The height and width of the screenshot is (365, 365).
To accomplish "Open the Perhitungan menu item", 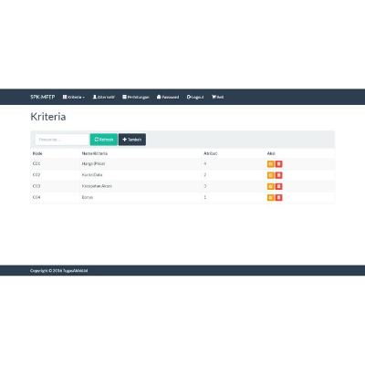I will [136, 97].
